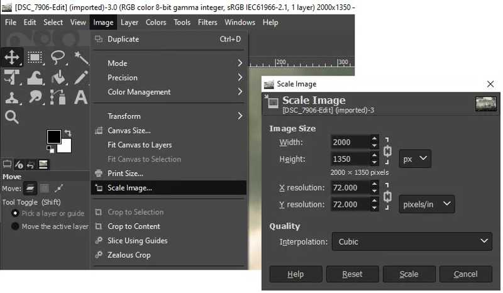Screen dimensions: 503x293
Task: Expand the Precision submenu
Action: pyautogui.click(x=169, y=78)
